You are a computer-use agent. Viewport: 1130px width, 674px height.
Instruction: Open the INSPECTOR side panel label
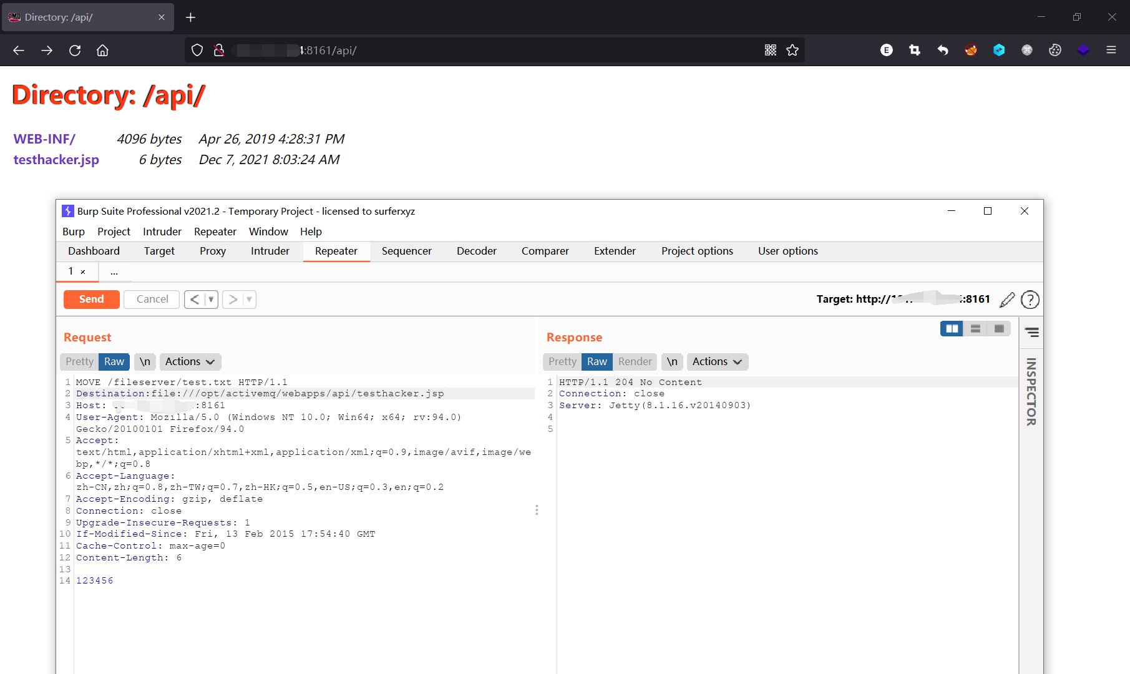pos(1031,392)
